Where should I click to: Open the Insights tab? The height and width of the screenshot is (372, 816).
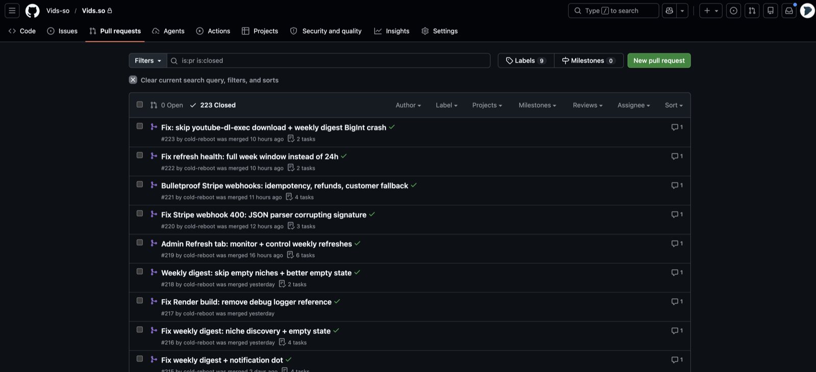pos(392,31)
